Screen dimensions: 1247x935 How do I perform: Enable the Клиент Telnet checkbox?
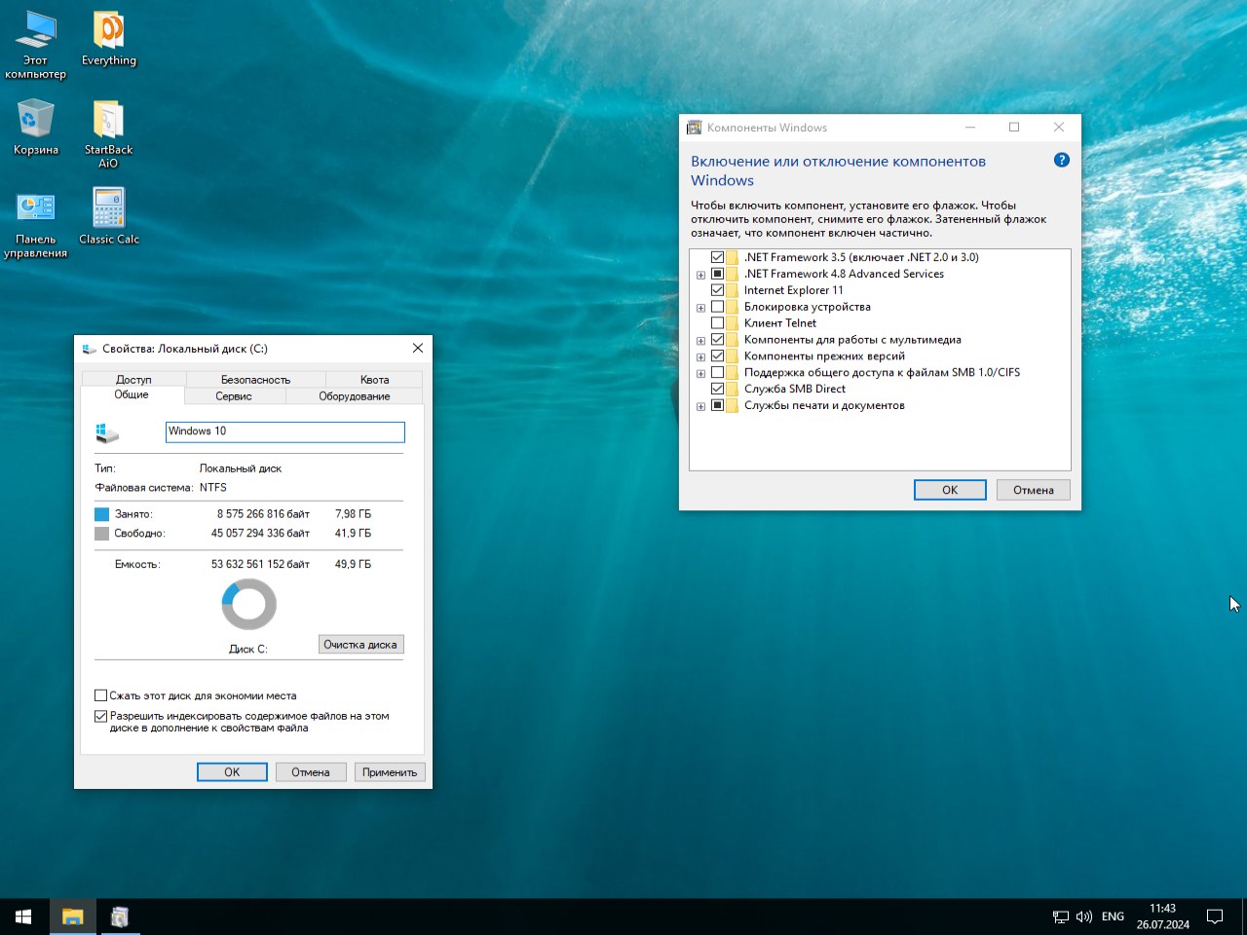point(718,323)
